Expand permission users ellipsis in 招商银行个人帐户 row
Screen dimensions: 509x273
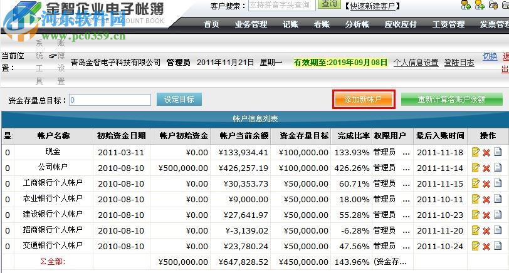[x=406, y=232]
